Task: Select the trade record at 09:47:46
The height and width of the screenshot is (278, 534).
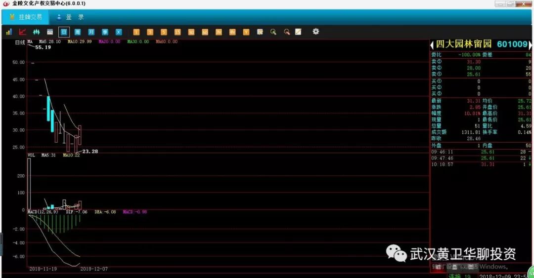Action: [x=481, y=158]
